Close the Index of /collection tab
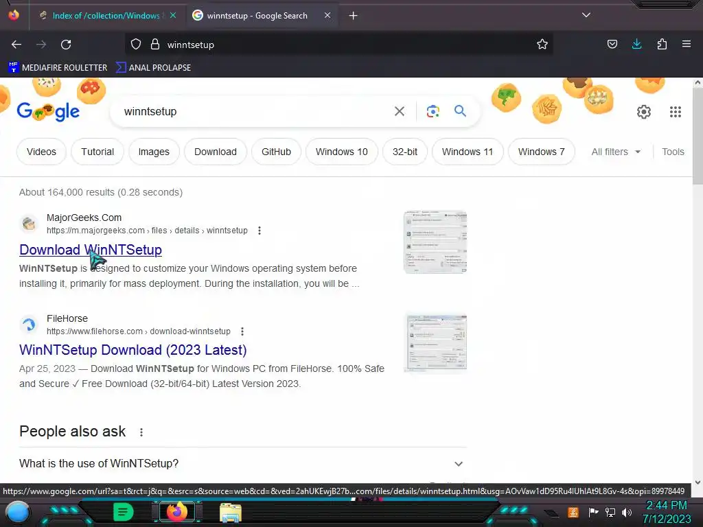The height and width of the screenshot is (527, 703). tap(172, 15)
